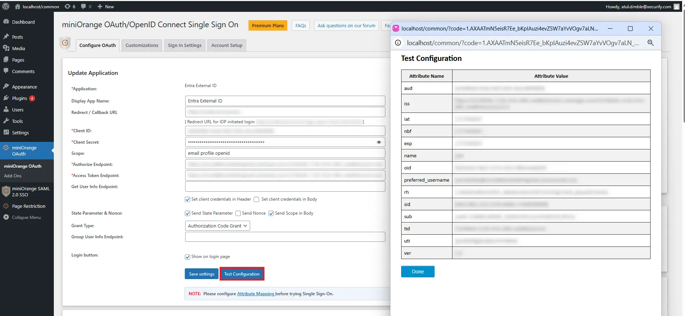This screenshot has width=685, height=316.
Task: Click the miniOrange OAuth sidebar icon
Action: tap(6, 148)
